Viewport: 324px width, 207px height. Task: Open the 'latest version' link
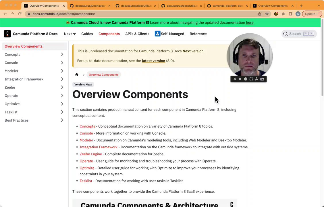[154, 61]
